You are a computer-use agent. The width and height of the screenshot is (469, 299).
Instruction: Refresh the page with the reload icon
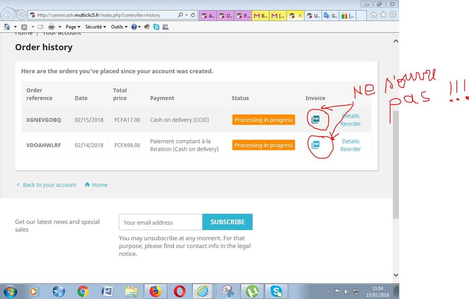coord(193,15)
